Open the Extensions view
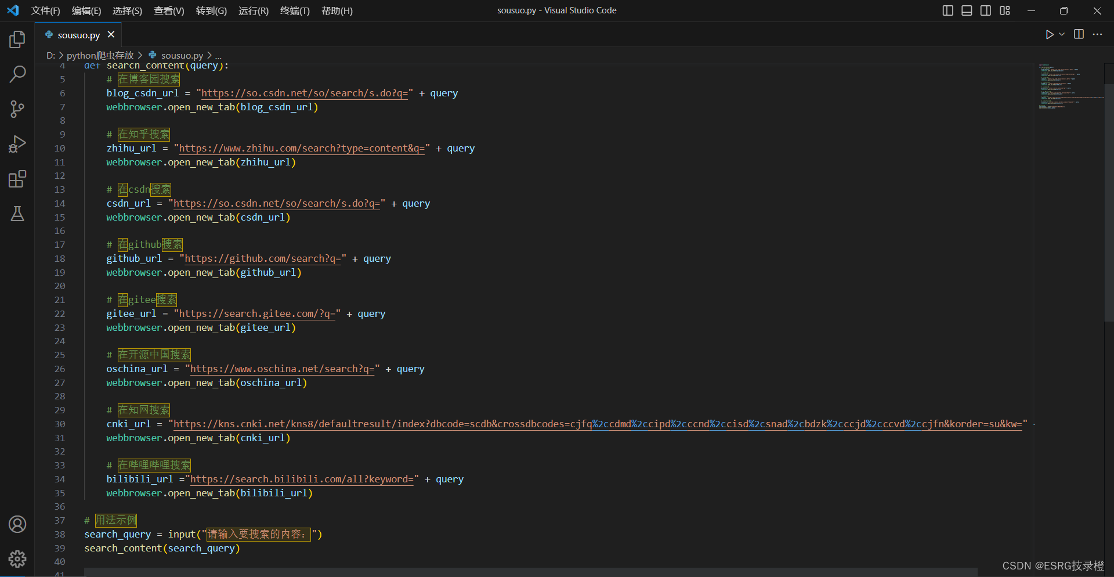 (x=17, y=179)
